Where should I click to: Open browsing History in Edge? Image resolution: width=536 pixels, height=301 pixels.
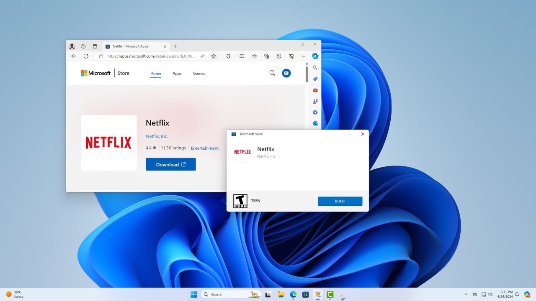pos(279,56)
